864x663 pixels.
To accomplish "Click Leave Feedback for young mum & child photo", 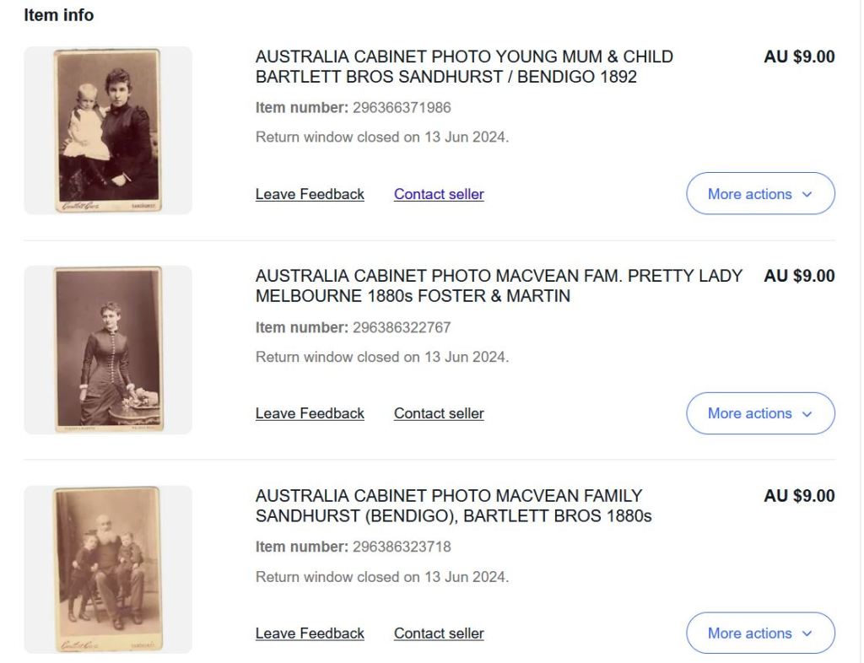I will 310,194.
